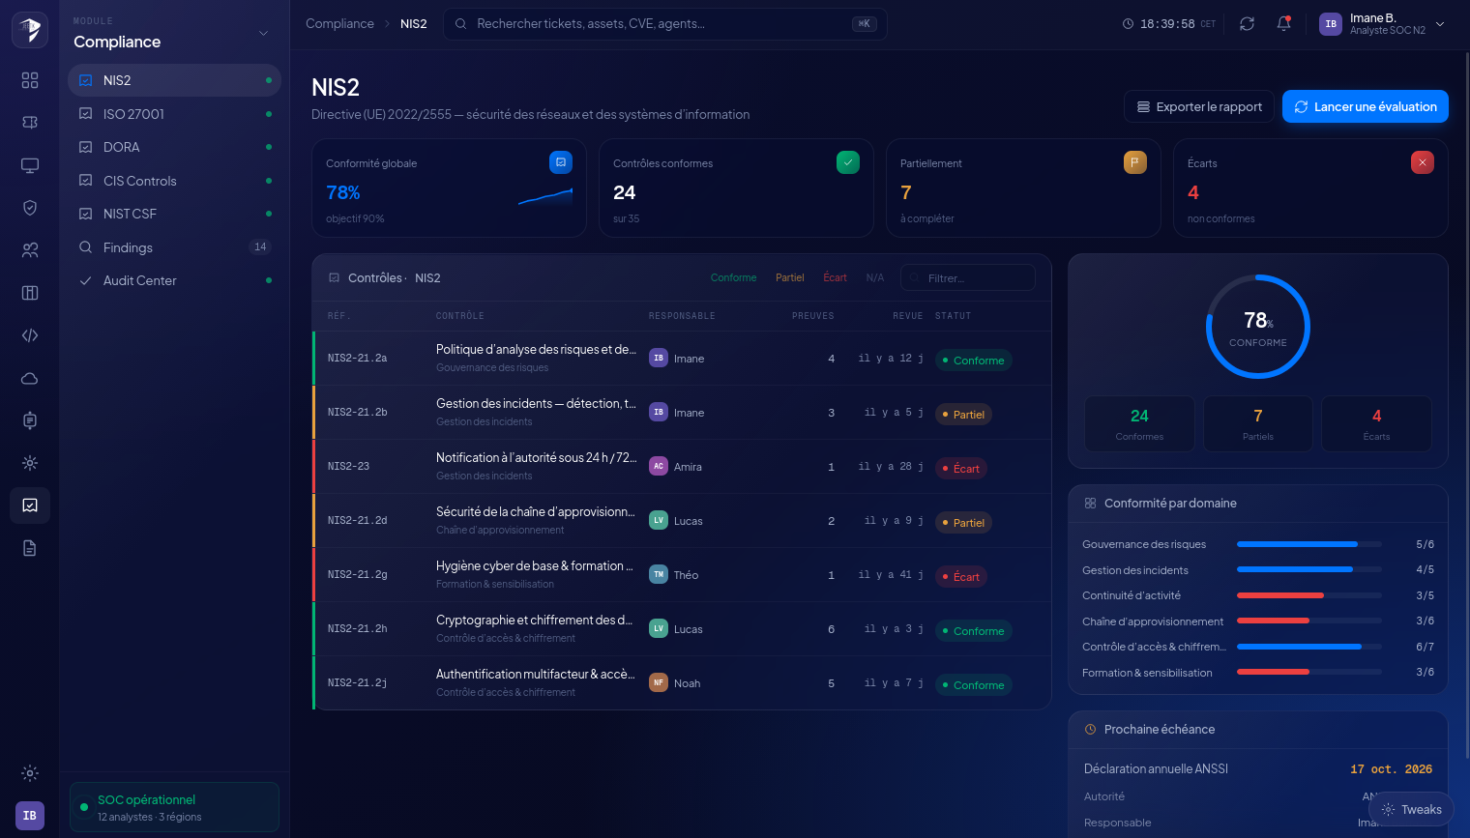Image resolution: width=1470 pixels, height=838 pixels.
Task: Click Exporter le rapport button
Action: pyautogui.click(x=1199, y=106)
